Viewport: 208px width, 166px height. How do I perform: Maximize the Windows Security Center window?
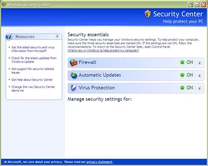tap(197, 5)
